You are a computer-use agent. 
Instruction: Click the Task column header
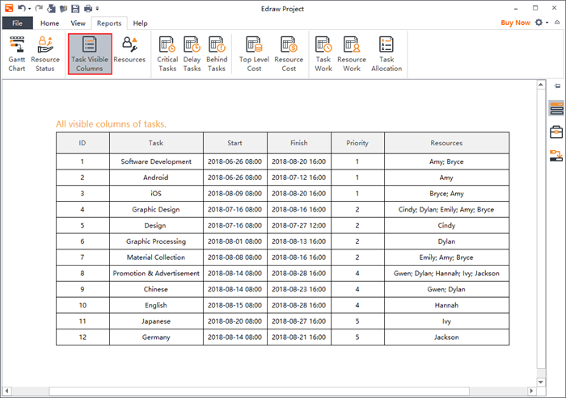coord(156,143)
